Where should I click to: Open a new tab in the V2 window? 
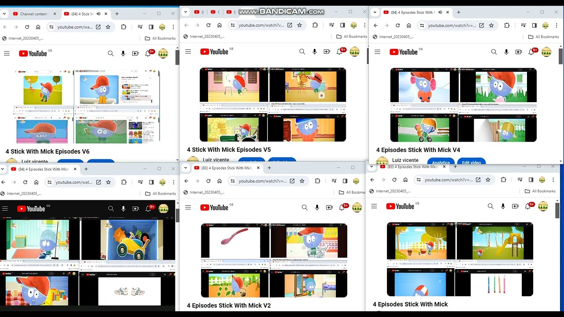pyautogui.click(x=269, y=168)
